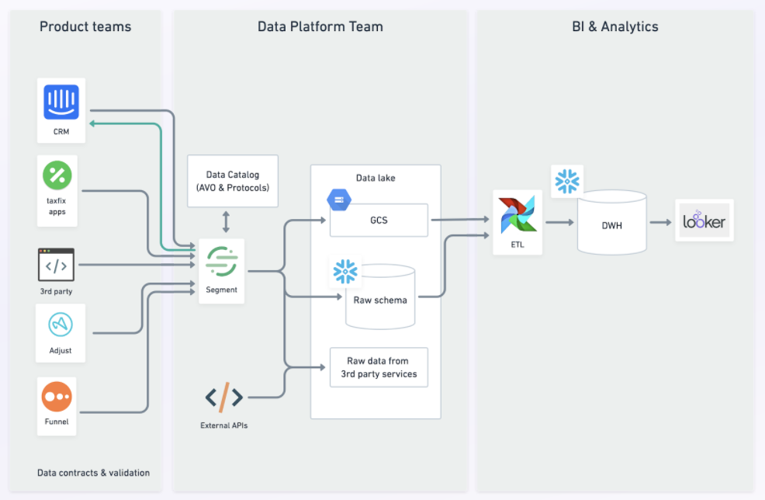This screenshot has width=765, height=500.
Task: Select the blue hexagon GCS storage icon
Action: click(339, 200)
